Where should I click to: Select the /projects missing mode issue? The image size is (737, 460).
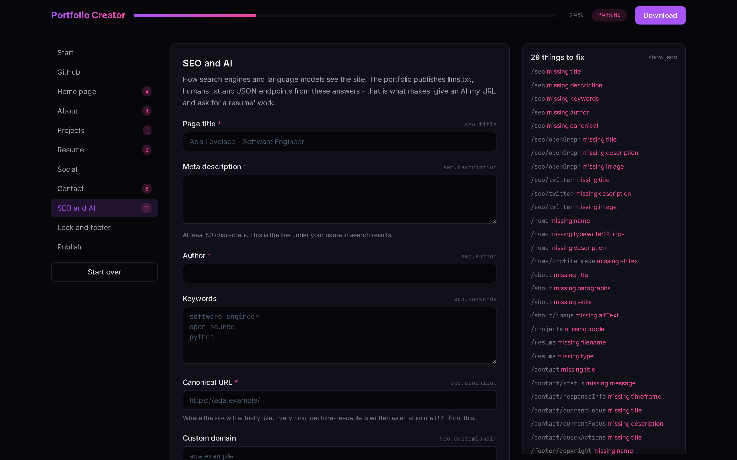(x=567, y=329)
